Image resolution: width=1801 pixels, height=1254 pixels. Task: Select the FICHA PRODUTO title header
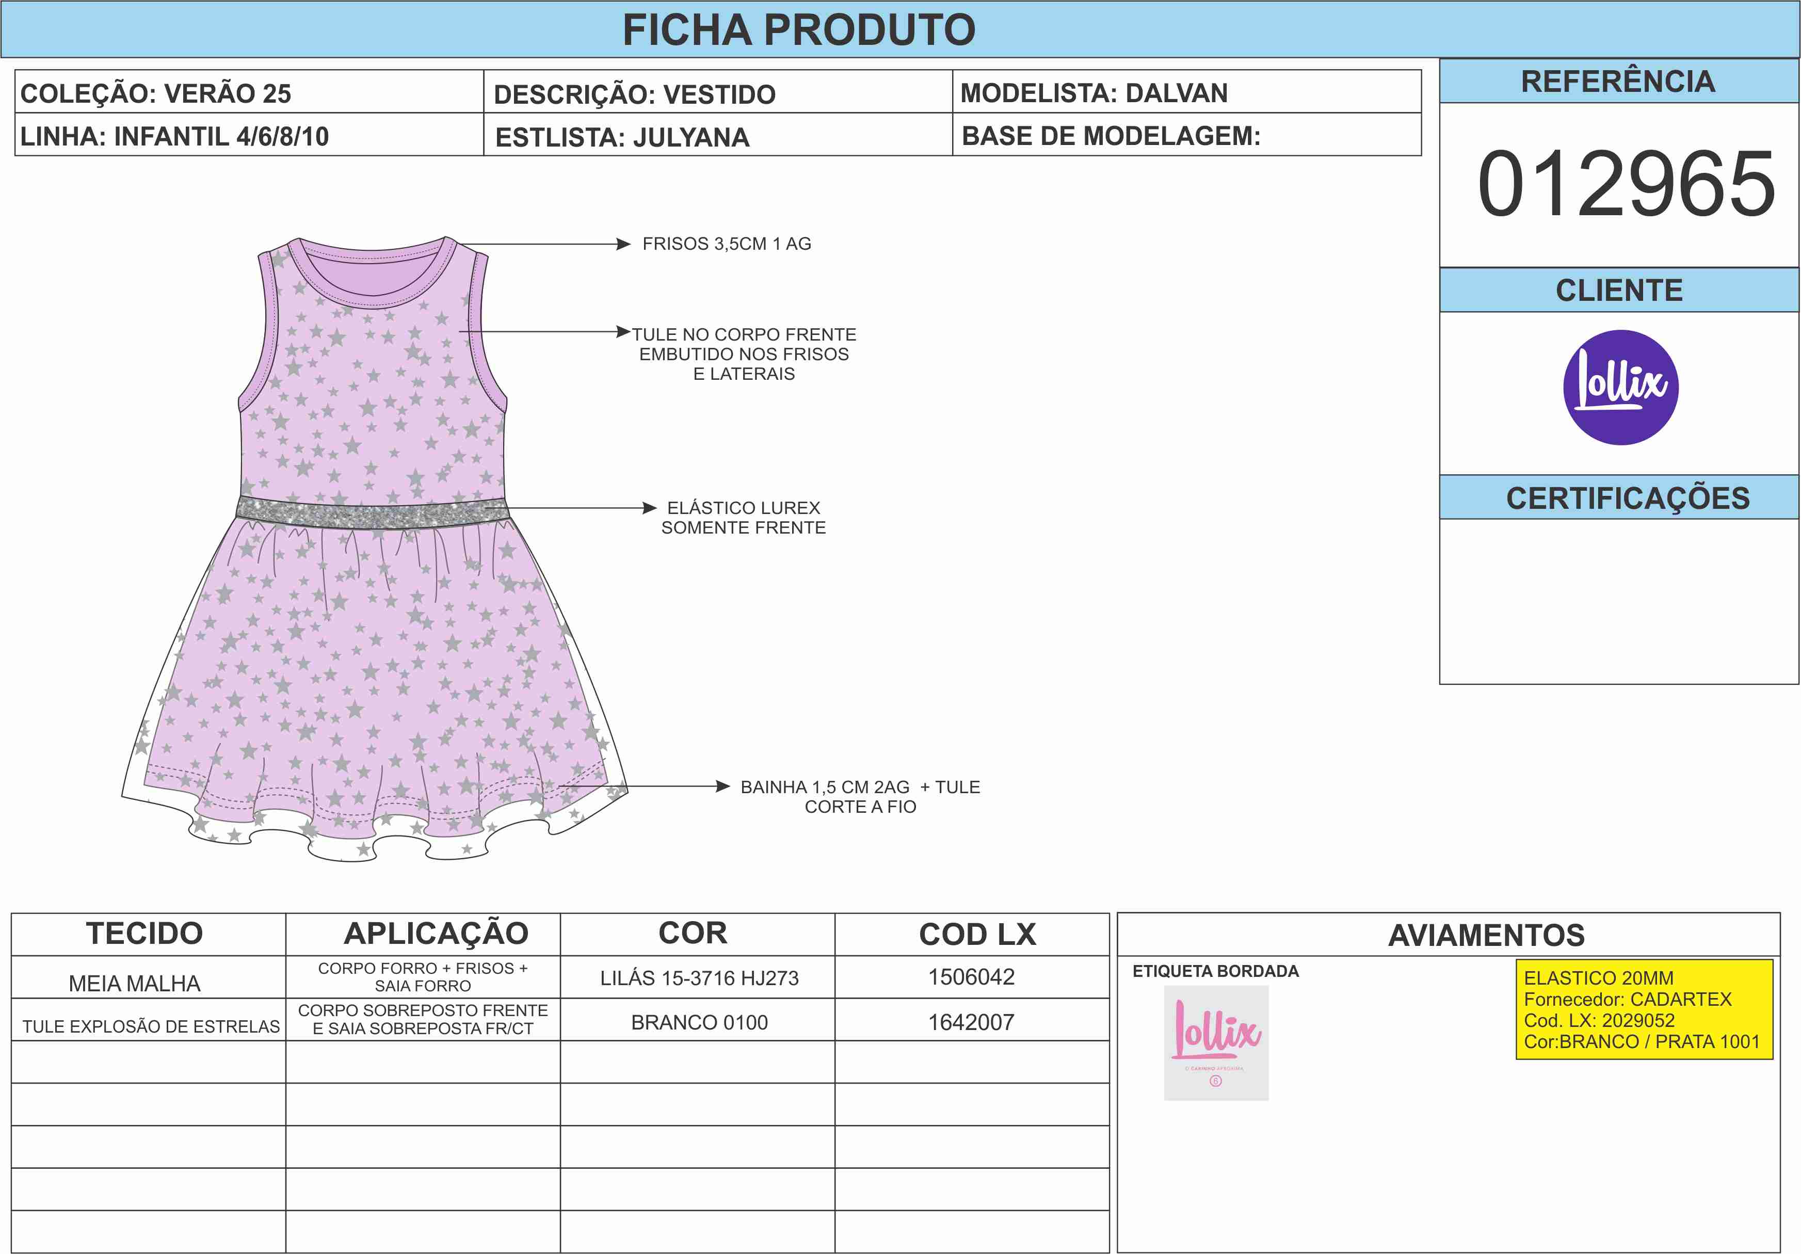click(798, 30)
